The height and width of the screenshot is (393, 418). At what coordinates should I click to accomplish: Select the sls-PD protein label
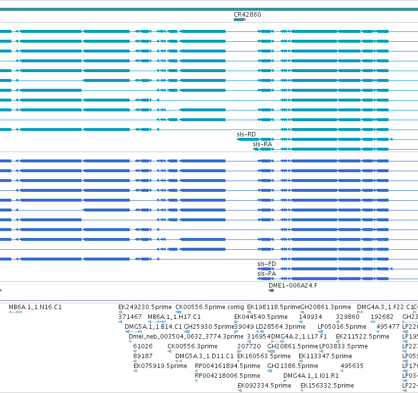pyautogui.click(x=267, y=264)
